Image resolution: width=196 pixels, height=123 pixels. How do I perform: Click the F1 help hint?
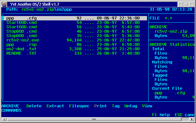click(x=161, y=115)
